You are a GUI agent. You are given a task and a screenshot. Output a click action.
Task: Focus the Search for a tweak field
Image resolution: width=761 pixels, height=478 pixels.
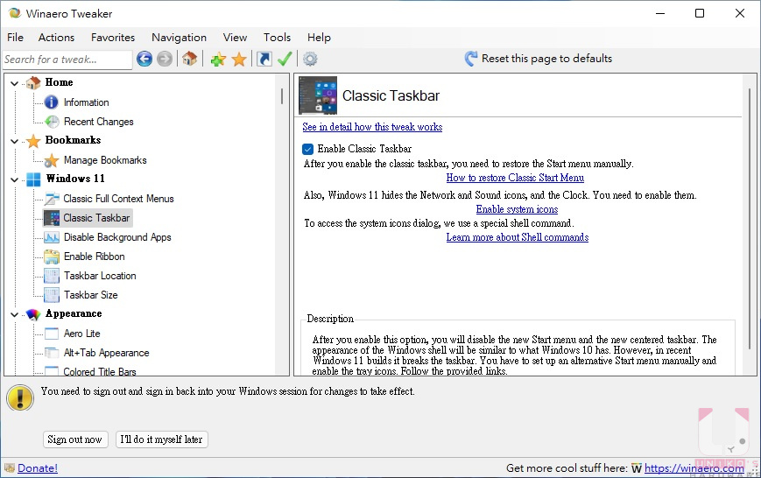(x=67, y=60)
